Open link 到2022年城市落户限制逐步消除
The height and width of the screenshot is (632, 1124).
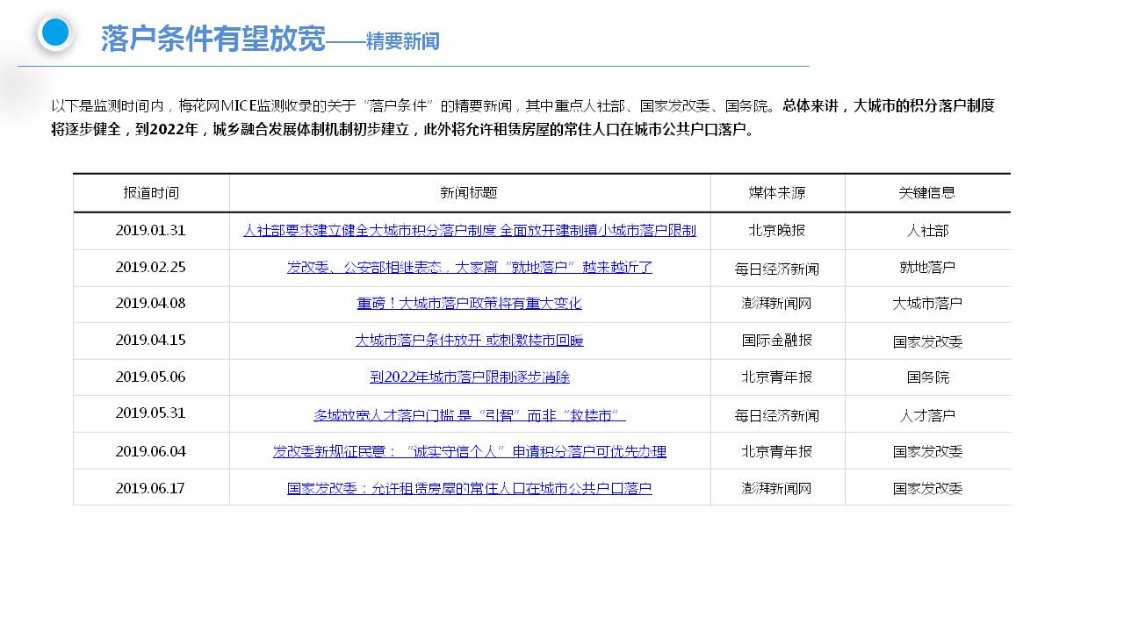[x=469, y=377]
